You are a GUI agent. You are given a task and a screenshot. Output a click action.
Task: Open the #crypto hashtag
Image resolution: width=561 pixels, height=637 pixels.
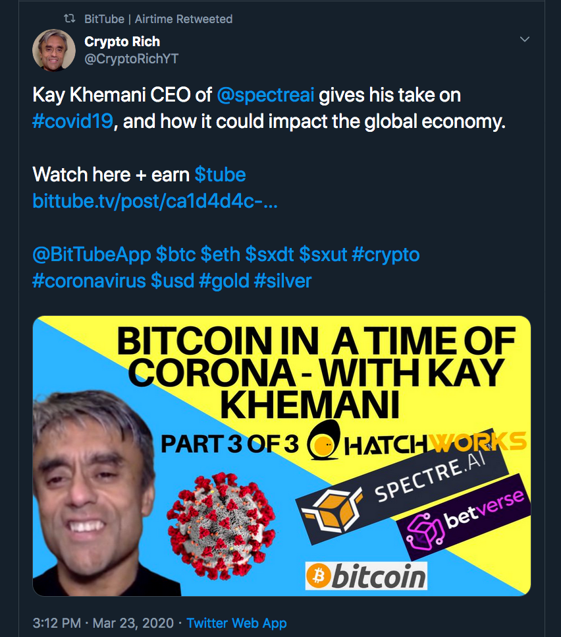386,255
